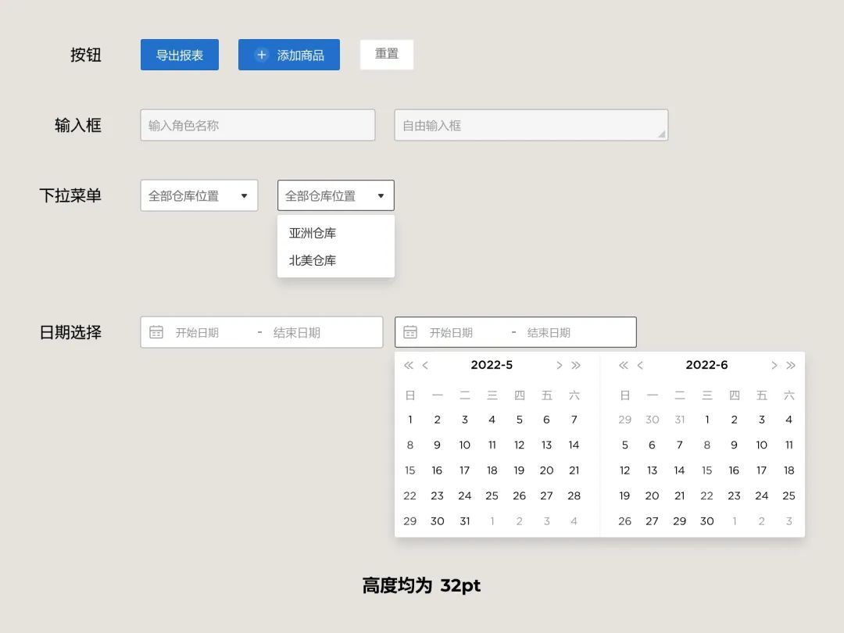Focus the 输入角色名称 input field
844x633 pixels.
pyautogui.click(x=258, y=125)
